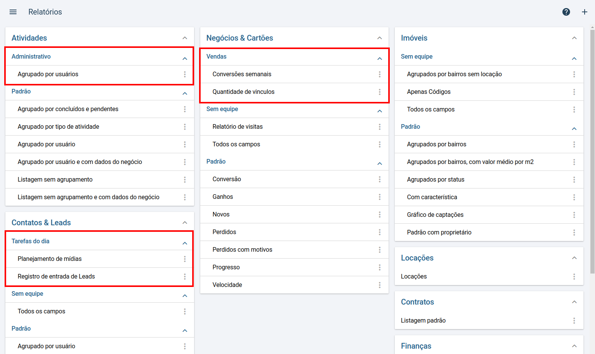Click the plus icon to add report
The image size is (595, 354).
(x=585, y=12)
